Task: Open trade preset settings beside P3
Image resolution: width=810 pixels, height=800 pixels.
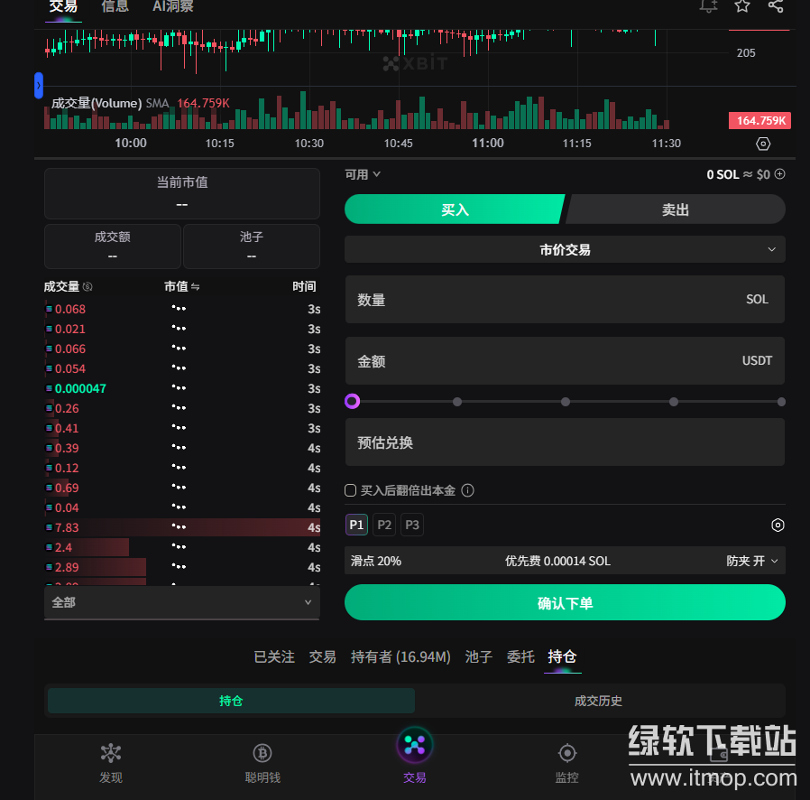Action: pos(778,526)
